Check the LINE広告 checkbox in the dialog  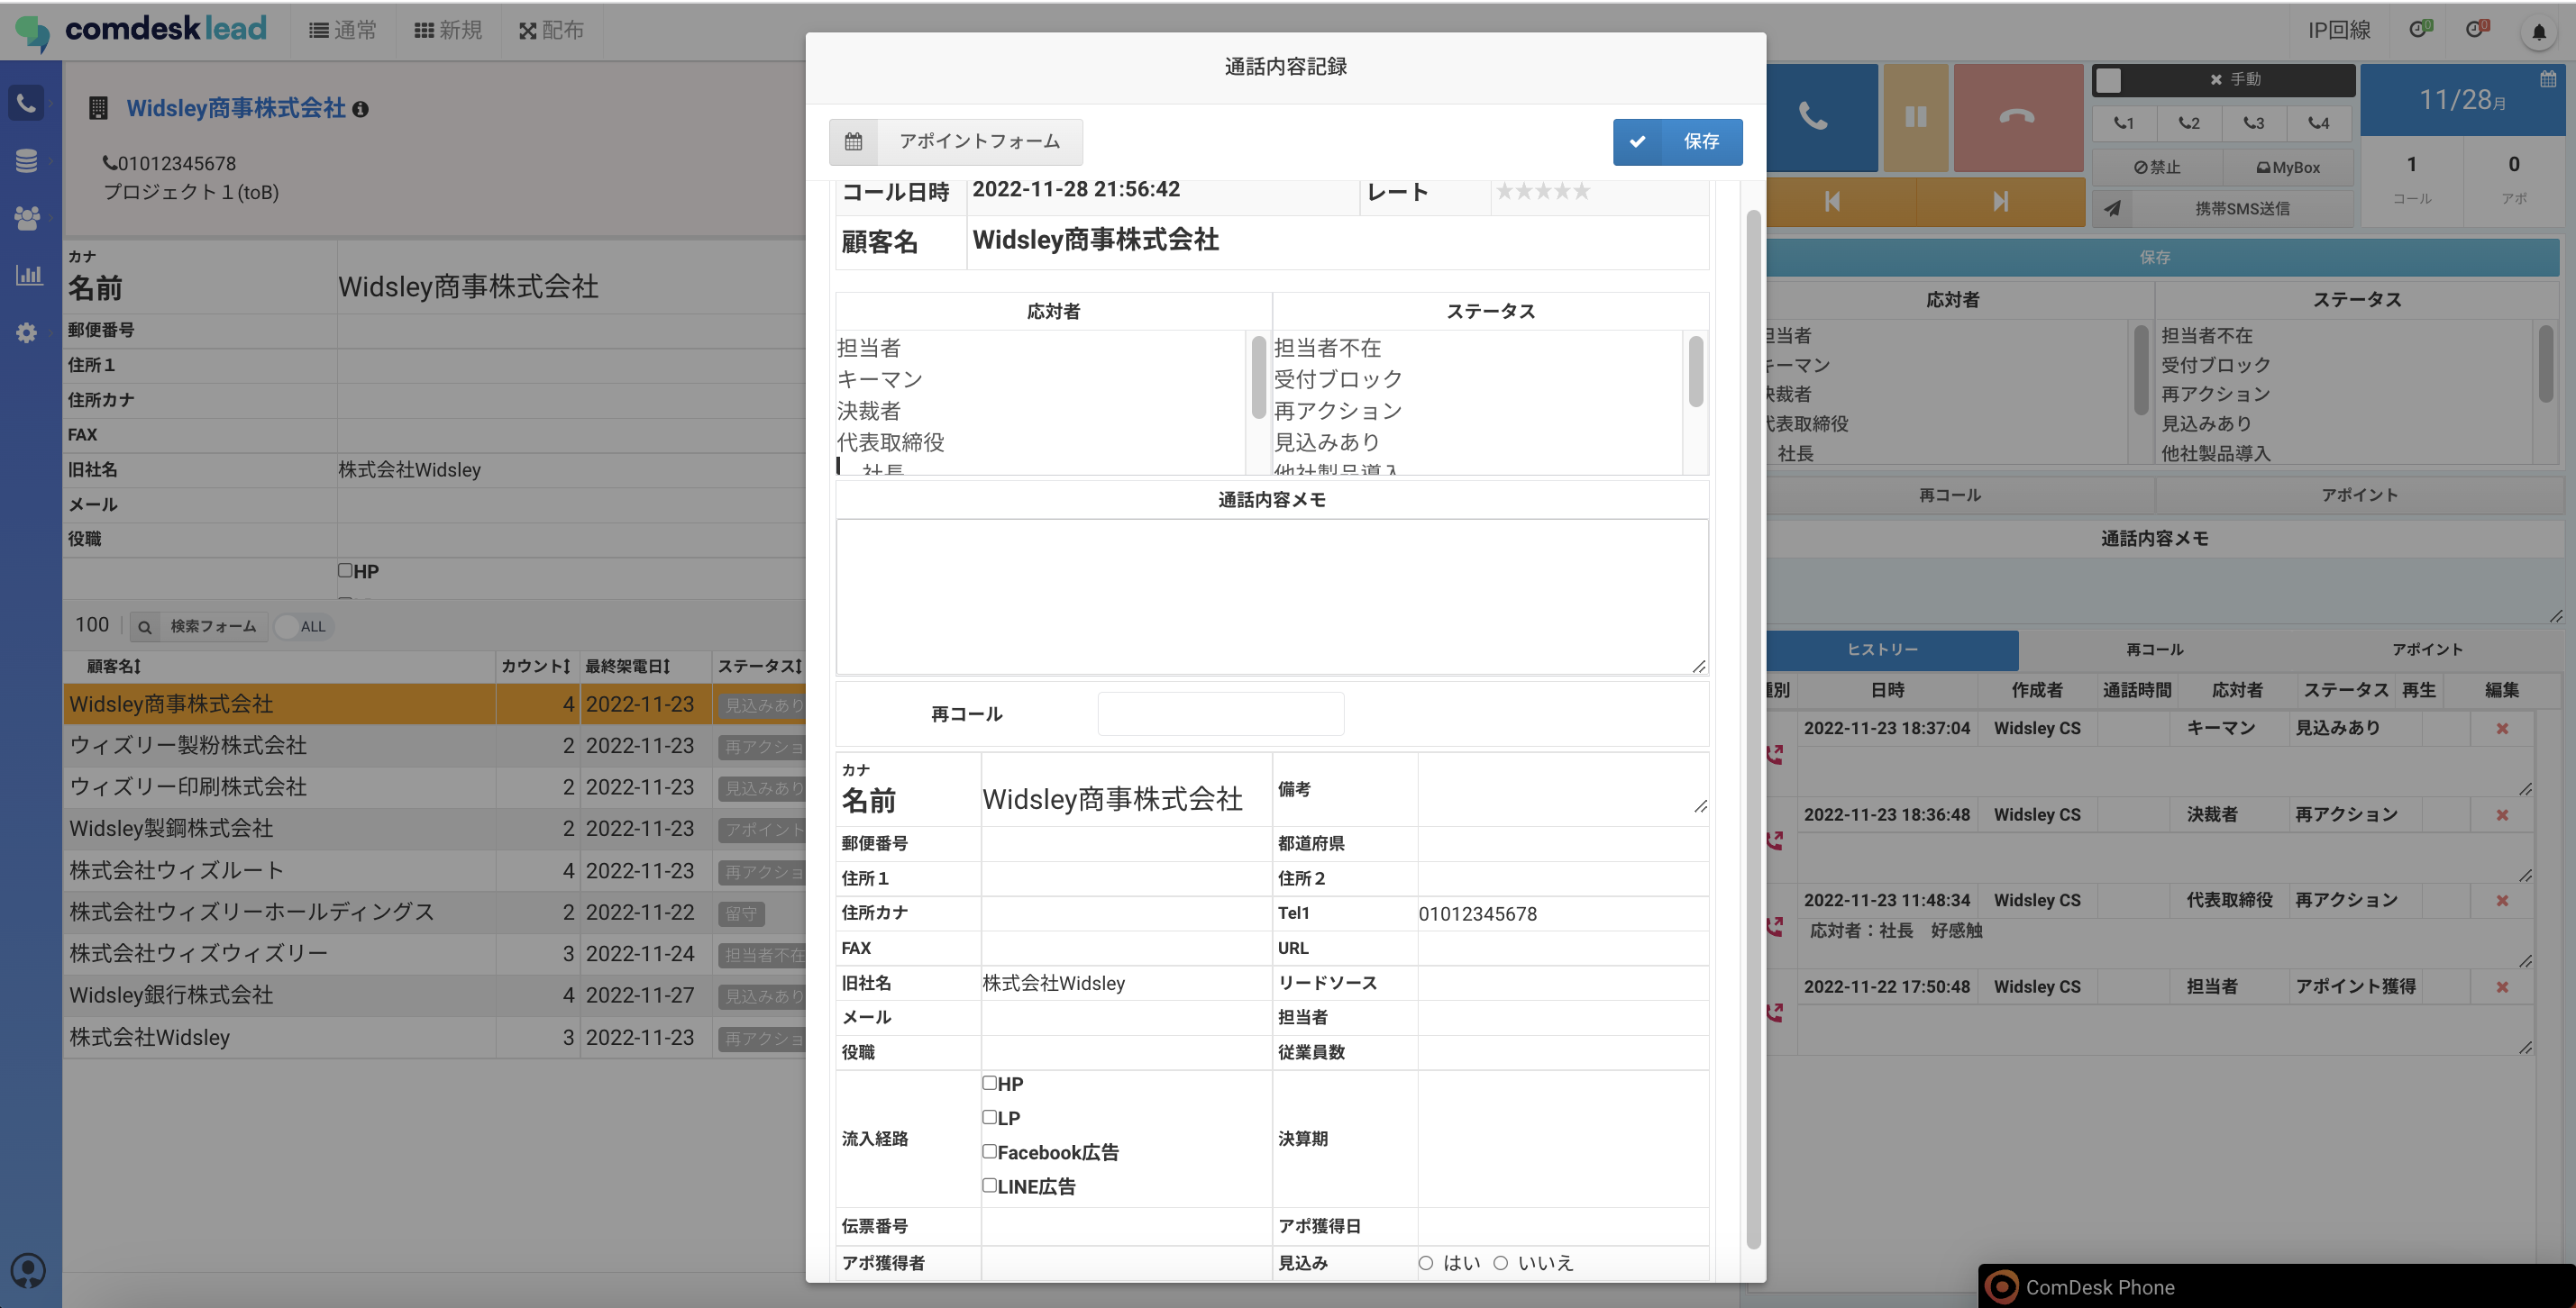pyautogui.click(x=989, y=1185)
